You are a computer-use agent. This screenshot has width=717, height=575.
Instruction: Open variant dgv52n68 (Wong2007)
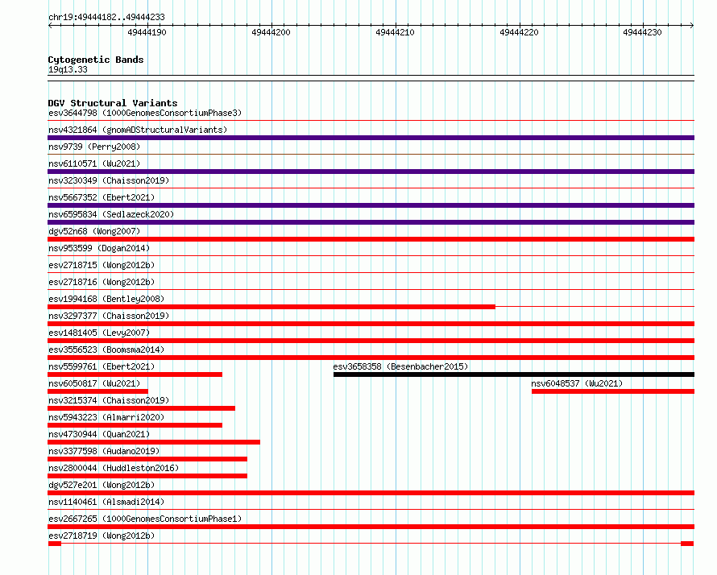[94, 231]
